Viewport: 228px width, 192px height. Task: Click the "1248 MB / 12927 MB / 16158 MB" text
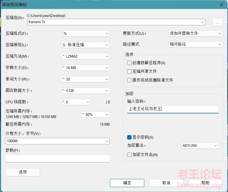tap(31, 117)
